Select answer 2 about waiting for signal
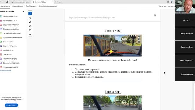The height and width of the screenshot is (110, 195). pyautogui.click(x=113, y=73)
